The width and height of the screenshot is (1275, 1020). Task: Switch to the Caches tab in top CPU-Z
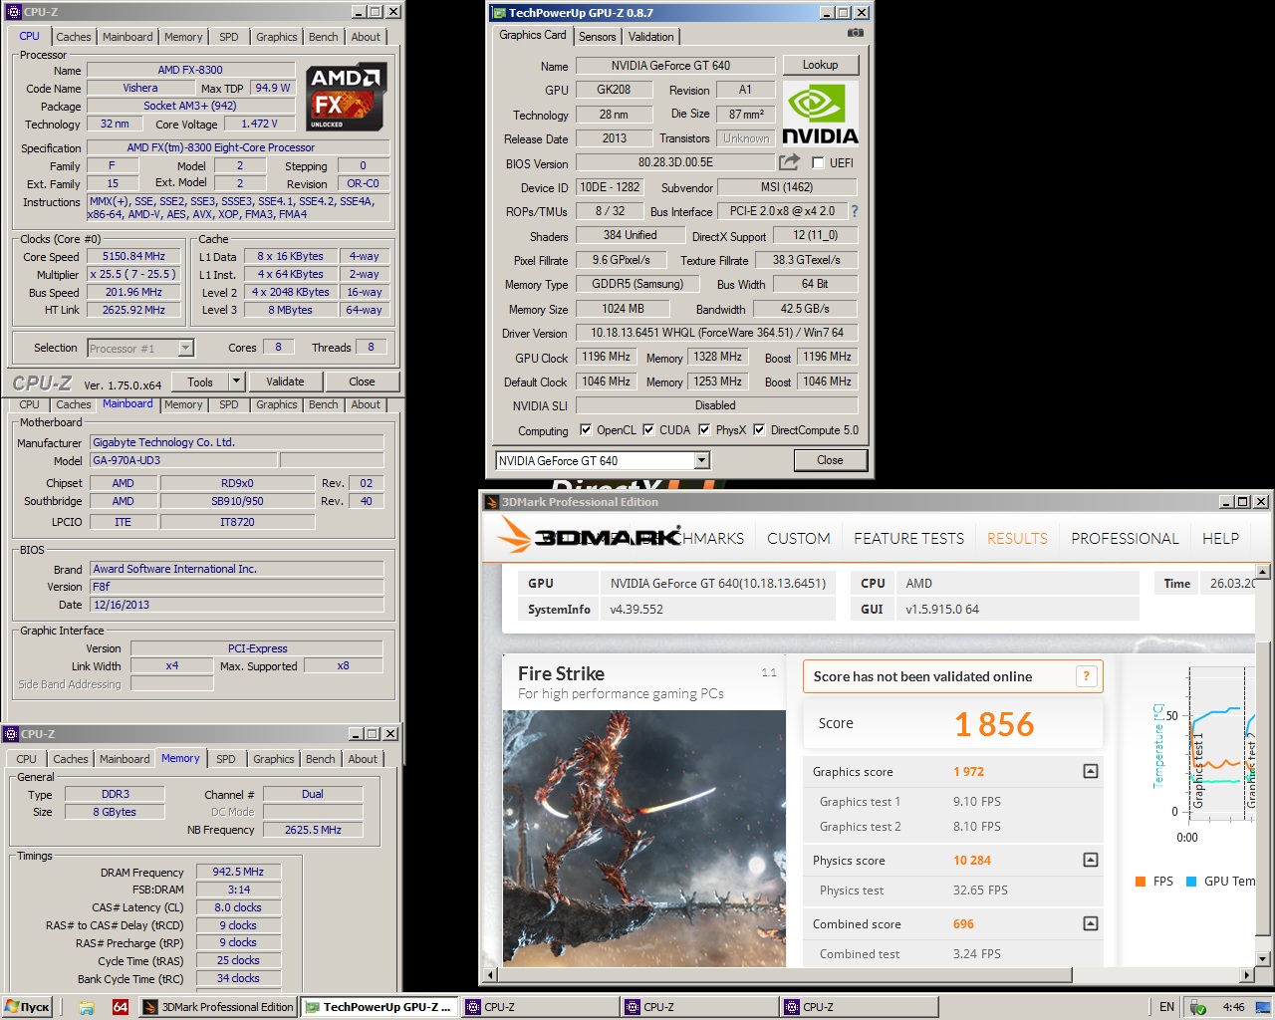[74, 37]
